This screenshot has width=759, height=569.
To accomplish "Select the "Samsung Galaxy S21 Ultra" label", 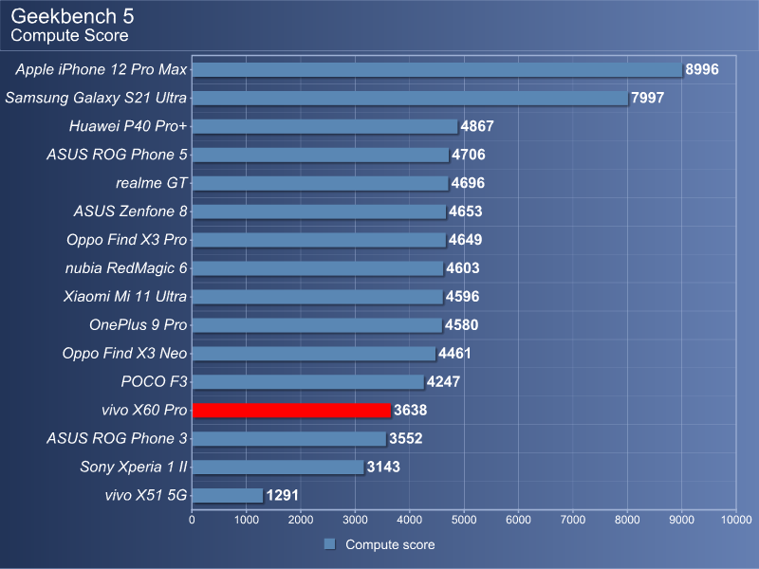I will click(x=96, y=98).
